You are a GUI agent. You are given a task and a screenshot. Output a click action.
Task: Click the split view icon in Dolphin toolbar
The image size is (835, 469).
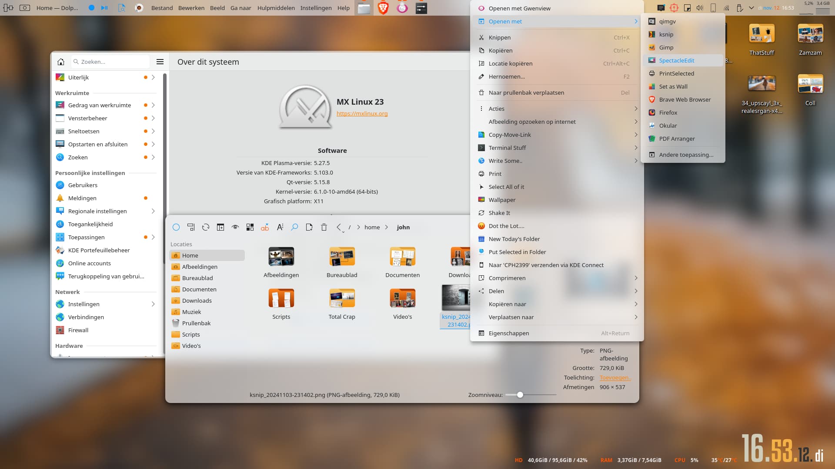click(x=220, y=227)
